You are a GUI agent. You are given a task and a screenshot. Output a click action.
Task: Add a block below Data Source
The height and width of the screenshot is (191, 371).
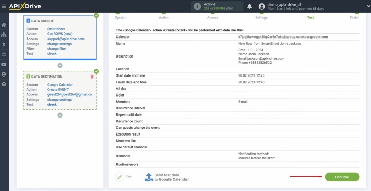pos(60,66)
